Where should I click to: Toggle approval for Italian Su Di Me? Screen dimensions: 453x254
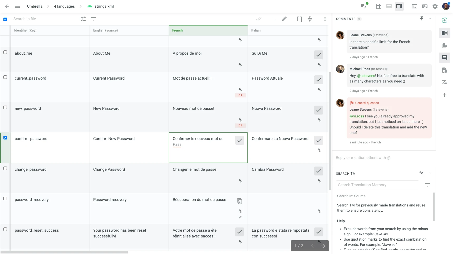click(x=319, y=55)
